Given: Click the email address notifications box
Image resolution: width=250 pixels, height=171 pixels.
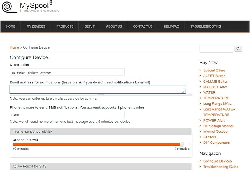Looking at the screenshot, I should pyautogui.click(x=98, y=89).
